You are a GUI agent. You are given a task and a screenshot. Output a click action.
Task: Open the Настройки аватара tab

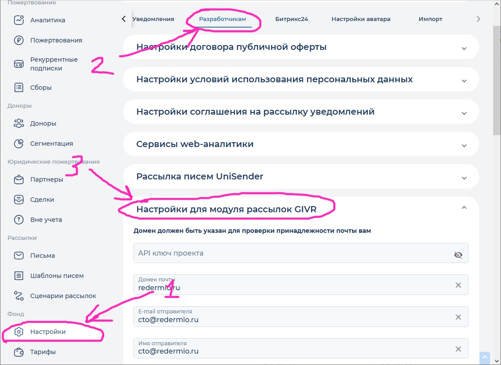click(x=361, y=19)
